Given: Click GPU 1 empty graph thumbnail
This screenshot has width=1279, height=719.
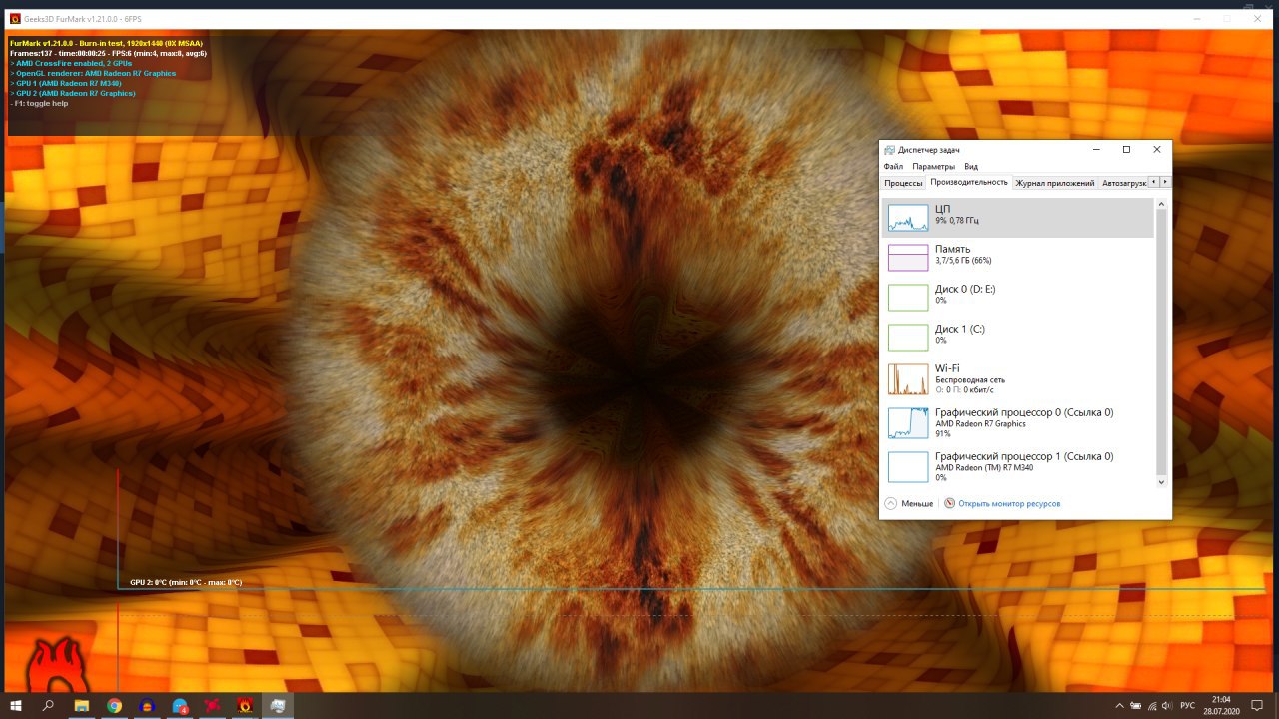Looking at the screenshot, I should tap(908, 467).
